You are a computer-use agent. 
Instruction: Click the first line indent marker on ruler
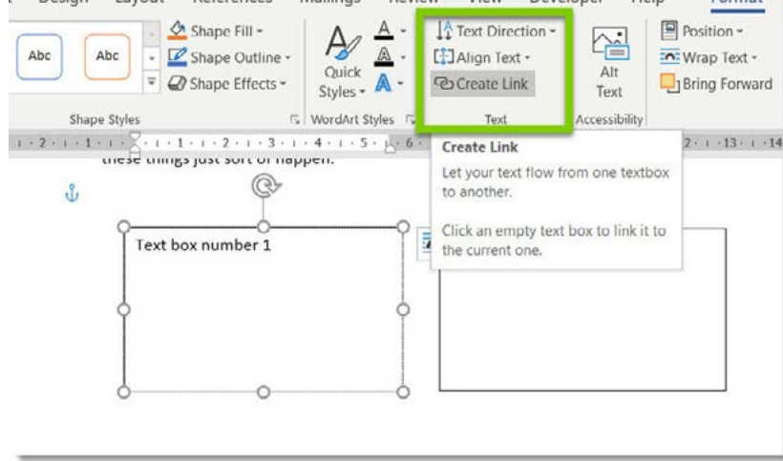135,136
